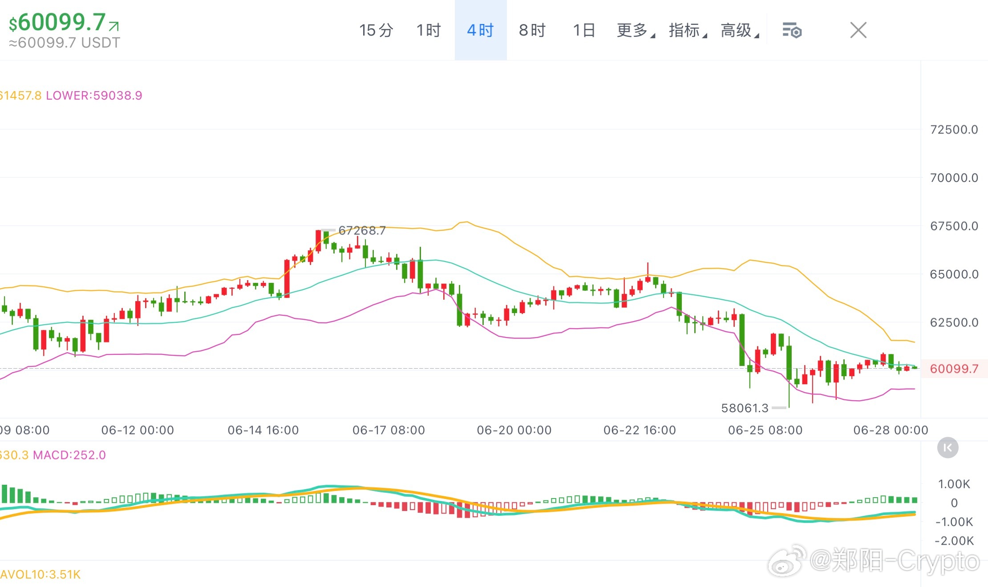Click the 65000.0 price axis label

coord(954,274)
